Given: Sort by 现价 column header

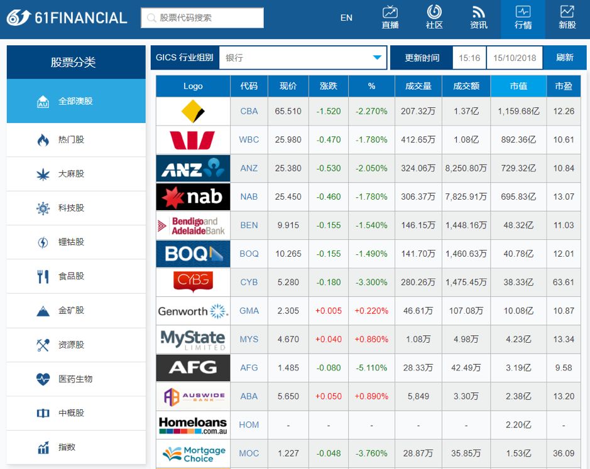Looking at the screenshot, I should point(288,86).
